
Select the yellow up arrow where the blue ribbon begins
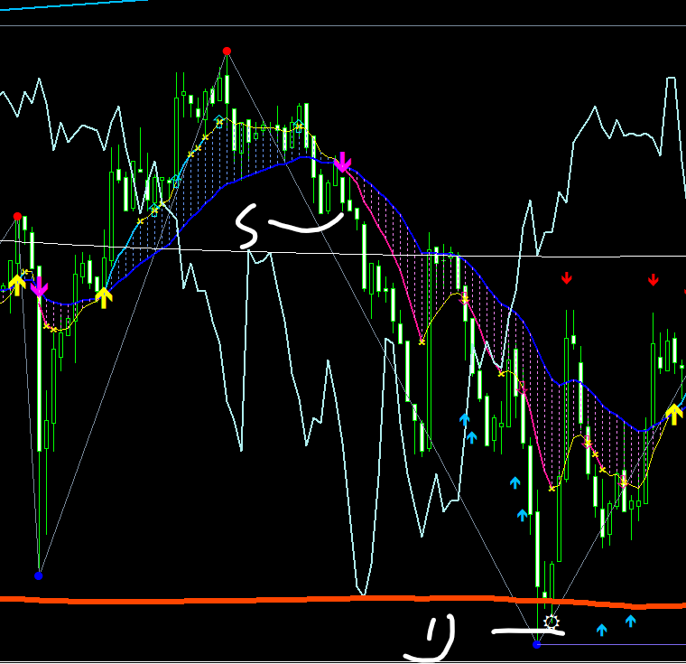point(104,298)
